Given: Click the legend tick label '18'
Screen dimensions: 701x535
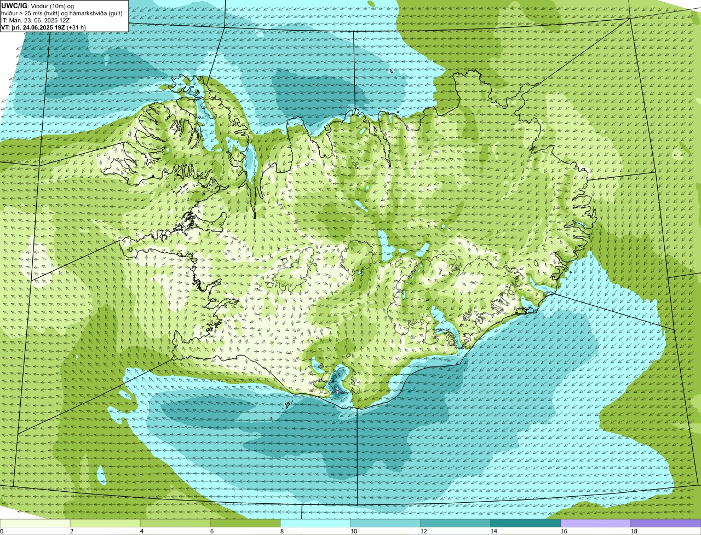Looking at the screenshot, I should tap(634, 531).
